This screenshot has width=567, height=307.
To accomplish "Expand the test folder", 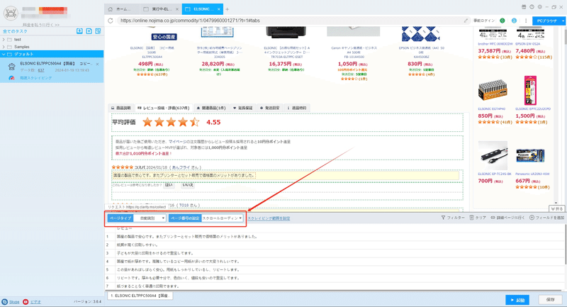I will (4, 40).
